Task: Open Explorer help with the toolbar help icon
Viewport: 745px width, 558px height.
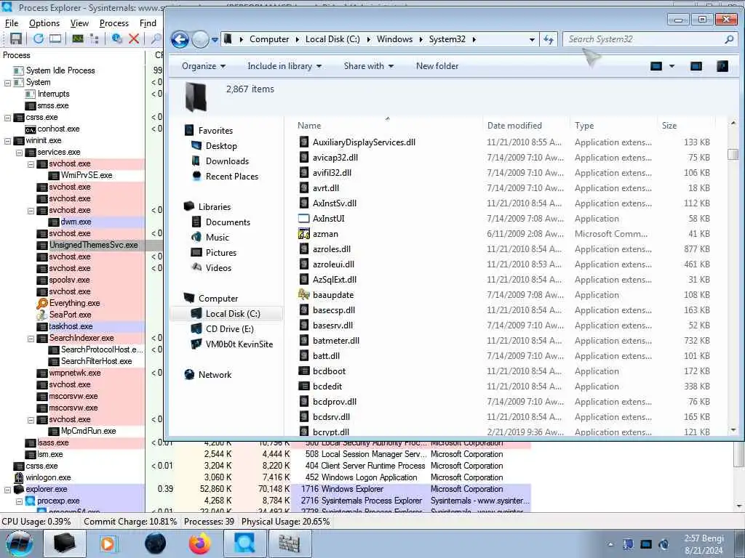Action: (x=722, y=66)
